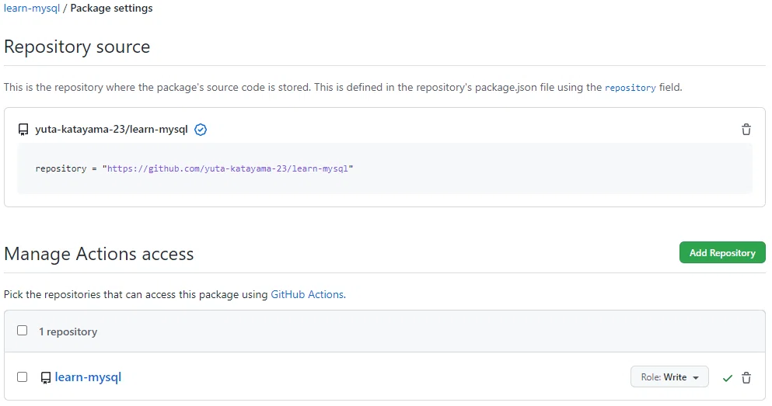The width and height of the screenshot is (772, 406).
Task: Open the learn-mysql repository link in Actions access
Action: point(88,377)
